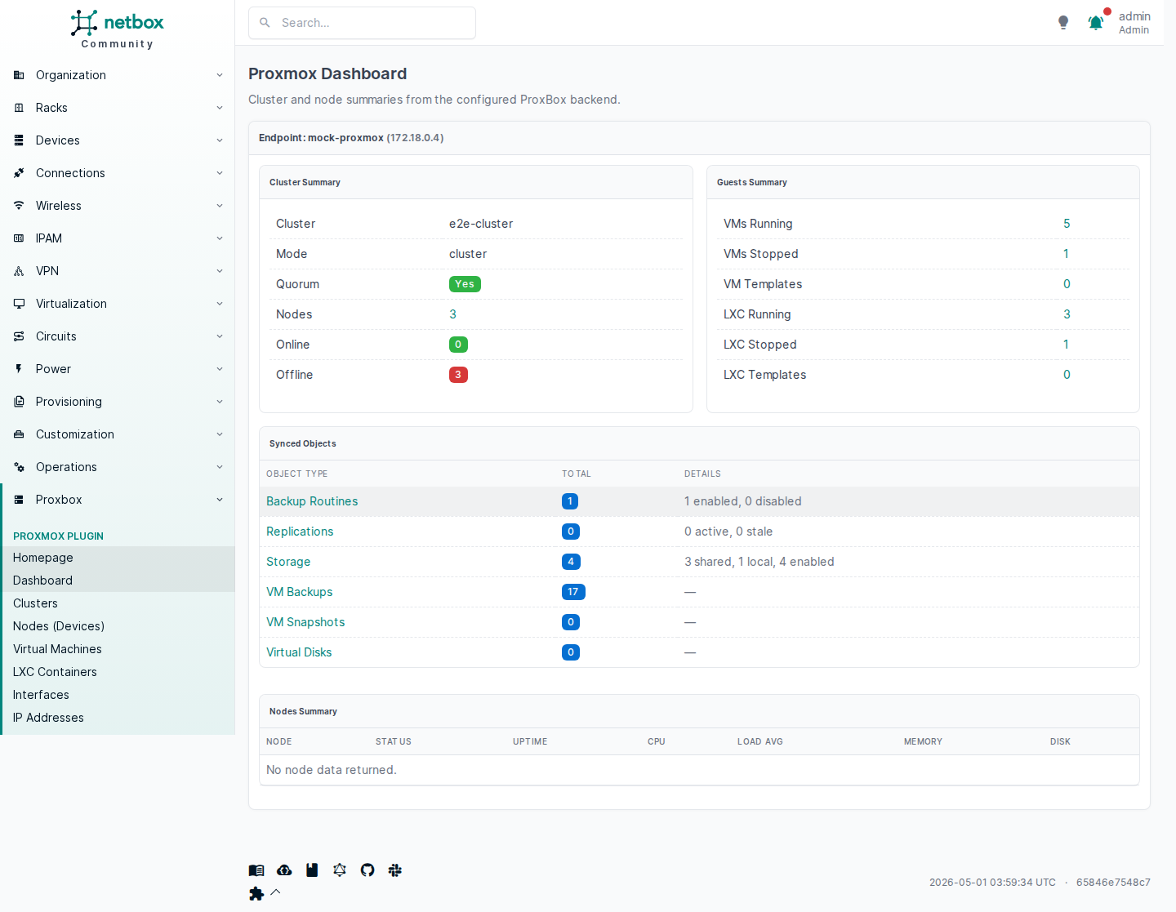
Task: Open the Clusters plugin menu item
Action: click(x=118, y=603)
